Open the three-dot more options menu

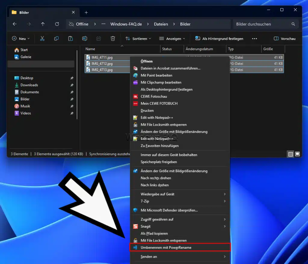click(x=254, y=39)
